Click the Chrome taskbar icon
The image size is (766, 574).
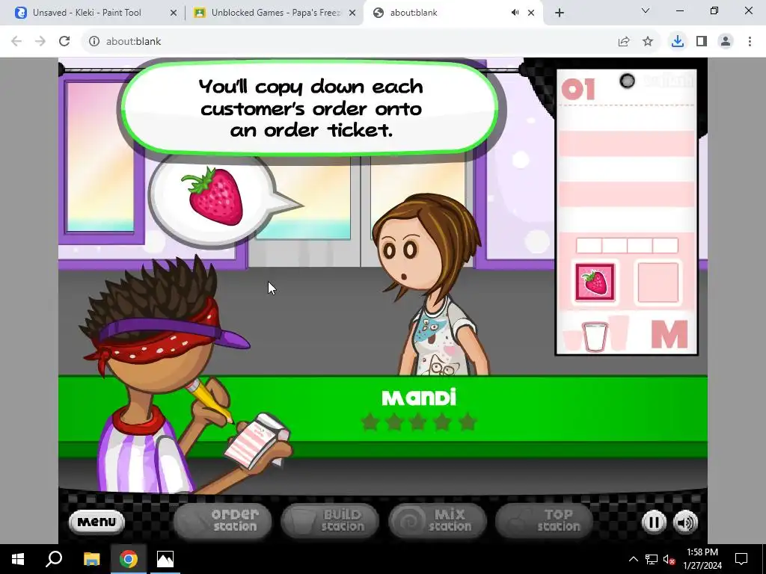point(129,559)
